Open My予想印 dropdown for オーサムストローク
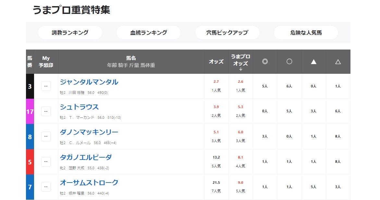 click(x=46, y=187)
